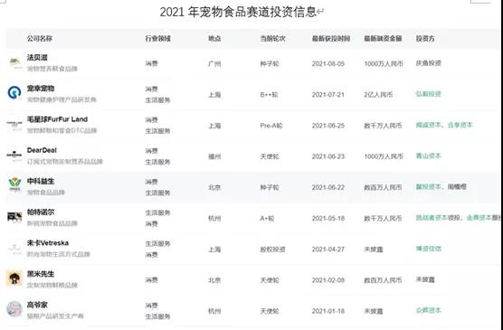503x330 pixels.
Task: Click the green investor link in 高爷家 row
Action: tap(428, 310)
